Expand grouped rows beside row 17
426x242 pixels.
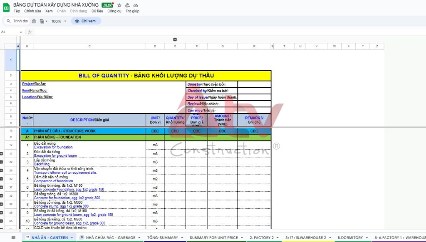coord(2,153)
